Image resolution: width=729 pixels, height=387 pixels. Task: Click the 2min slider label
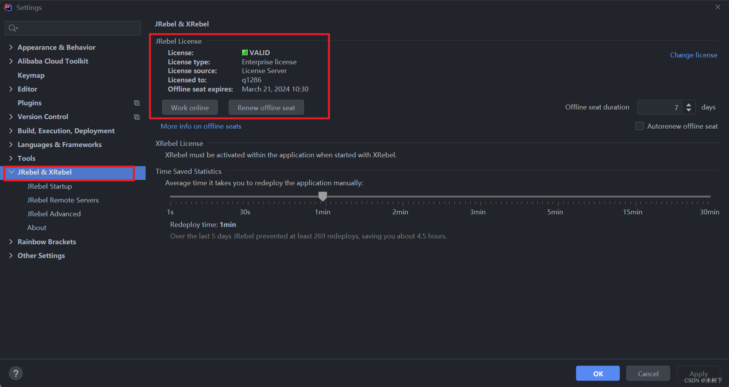[400, 212]
